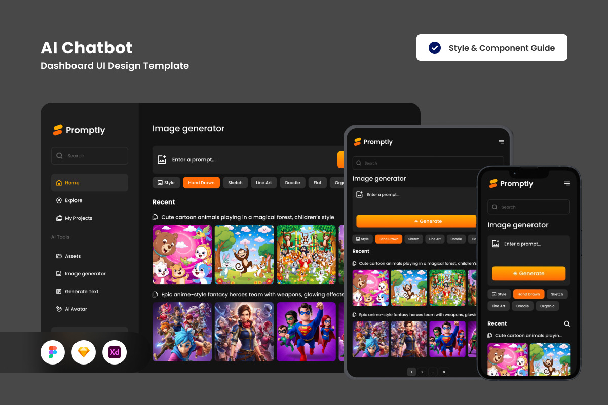Open the phone mockup hamburger menu
The image size is (608, 405).
point(567,184)
